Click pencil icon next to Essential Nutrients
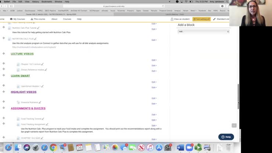 pyautogui.click(x=40, y=103)
